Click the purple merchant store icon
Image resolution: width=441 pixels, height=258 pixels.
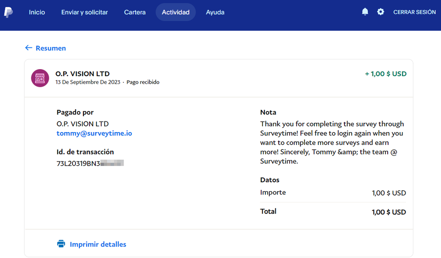point(40,78)
